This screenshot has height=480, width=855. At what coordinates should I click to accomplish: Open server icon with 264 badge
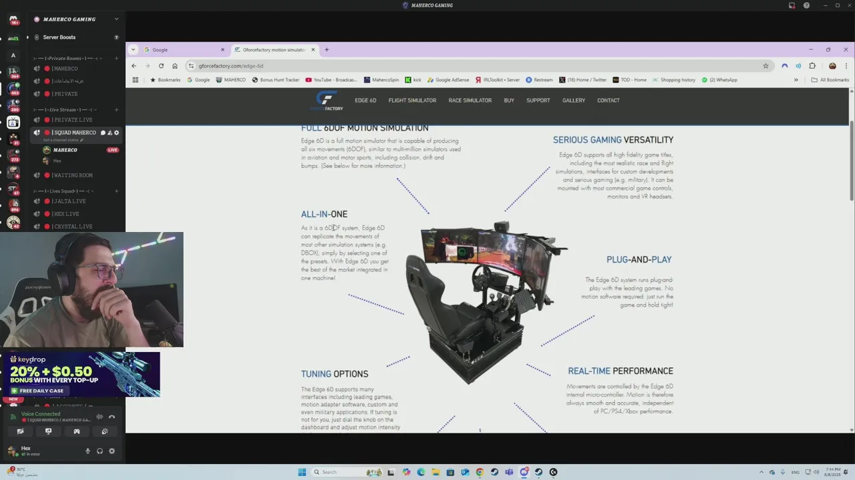coord(13,71)
